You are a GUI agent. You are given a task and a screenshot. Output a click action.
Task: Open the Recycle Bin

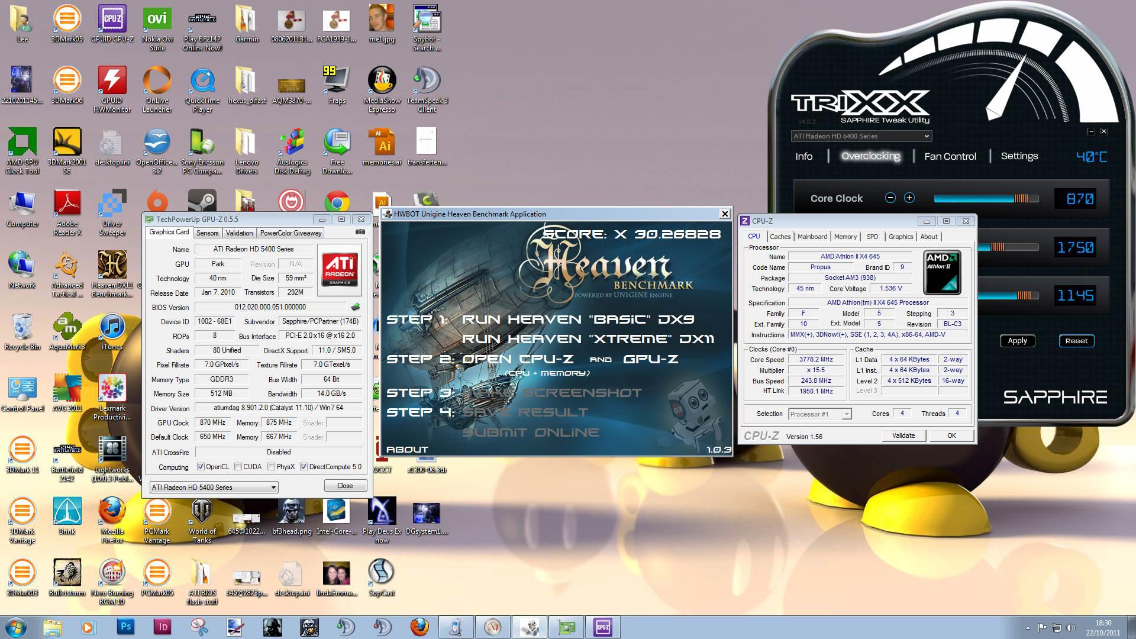22,331
